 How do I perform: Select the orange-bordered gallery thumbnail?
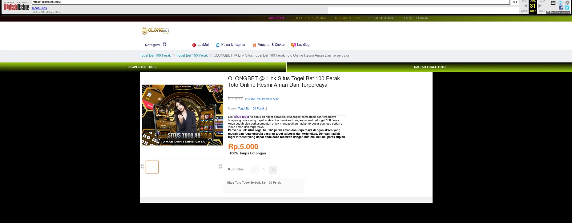point(152,167)
